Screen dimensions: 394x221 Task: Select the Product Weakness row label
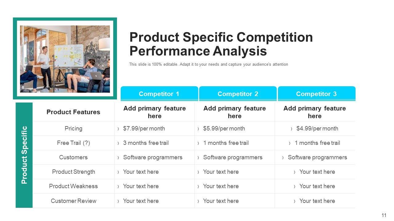click(x=73, y=186)
